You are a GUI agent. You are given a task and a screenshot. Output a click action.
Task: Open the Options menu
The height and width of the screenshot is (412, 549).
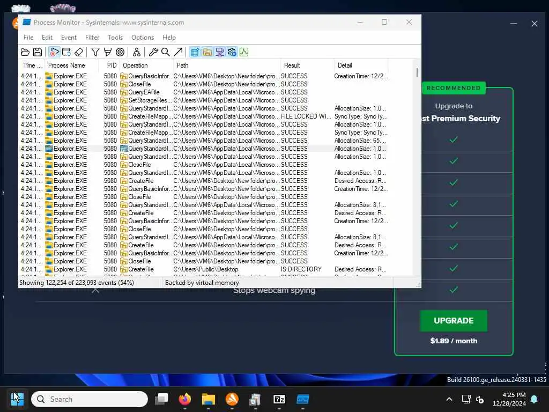[x=143, y=38]
